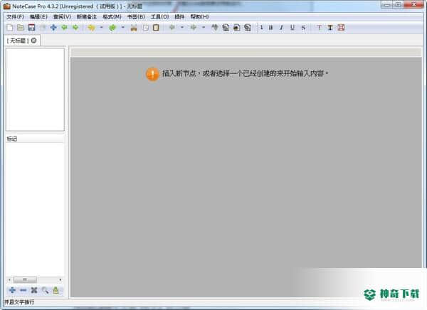This screenshot has height=310, width=427.
Task: Open the 编辑(E) menu
Action: pyautogui.click(x=38, y=17)
